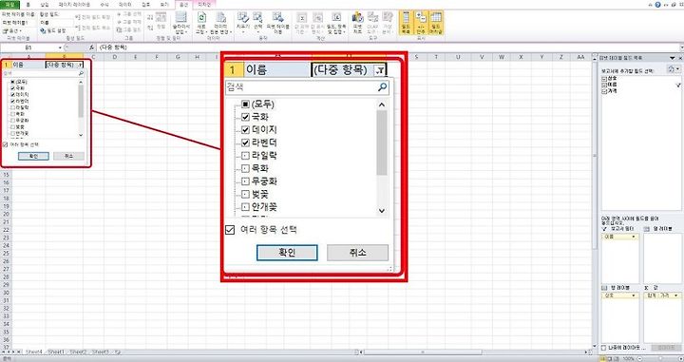684x362 pixels.
Task: Toggle 여러 항목 선택 in the magnified view
Action: [x=230, y=230]
